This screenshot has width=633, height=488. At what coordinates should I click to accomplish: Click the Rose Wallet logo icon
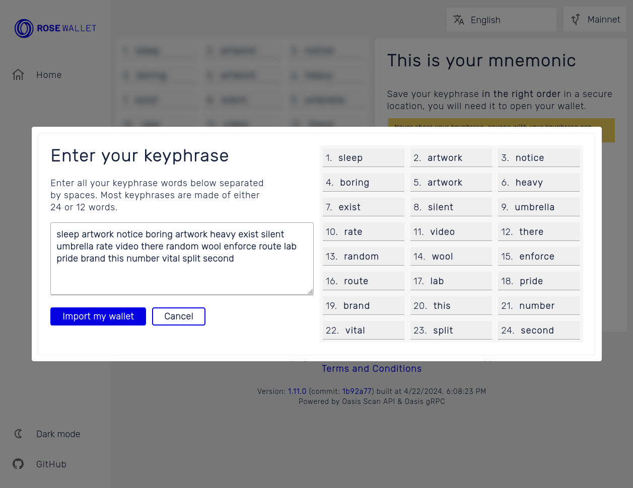[x=24, y=29]
